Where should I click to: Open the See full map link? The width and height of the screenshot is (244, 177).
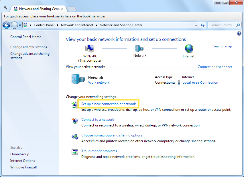pos(223,46)
